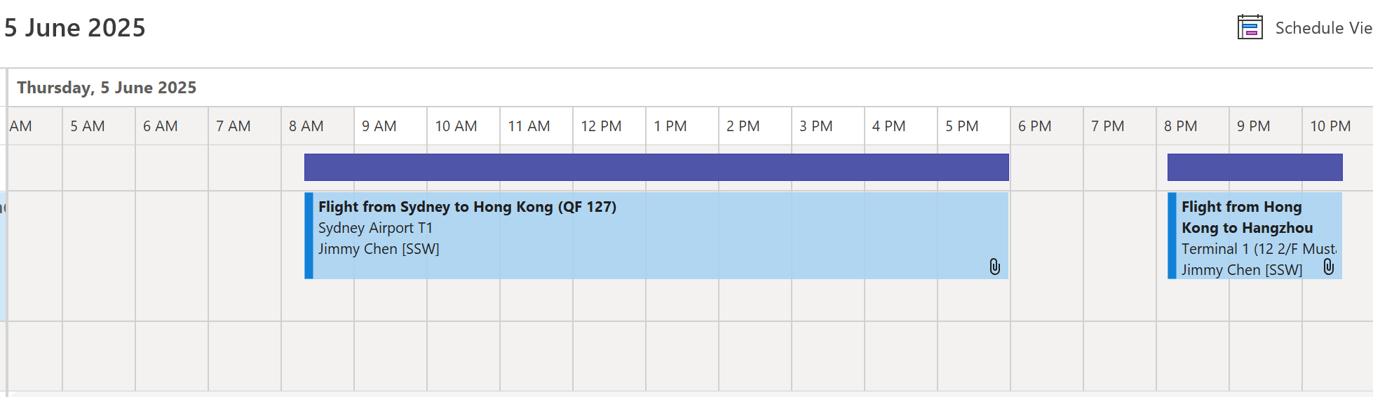
Task: Click the 5 June 2025 page title
Action: tap(75, 28)
